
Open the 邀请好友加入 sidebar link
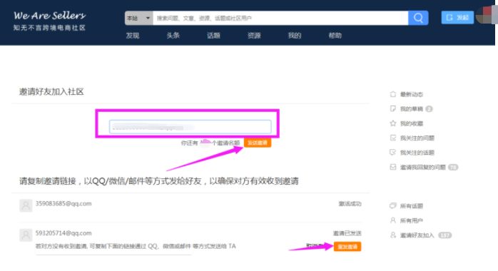tap(417, 235)
